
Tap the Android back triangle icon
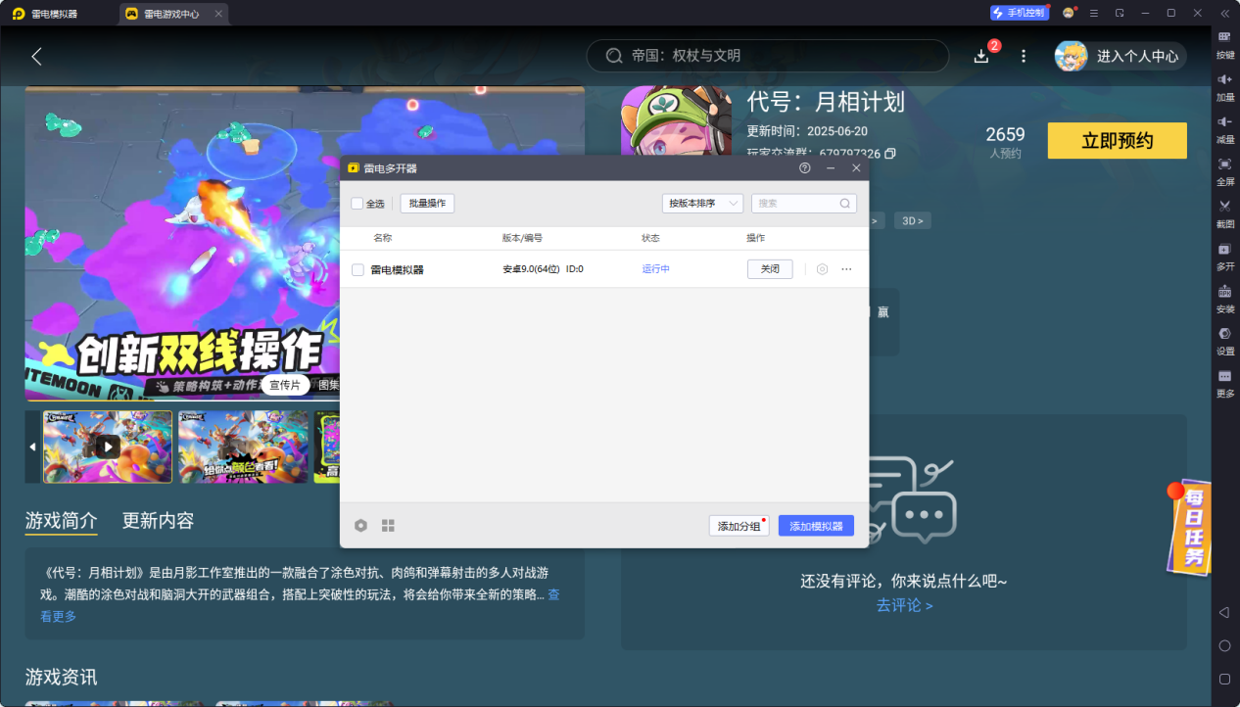(x=1224, y=612)
